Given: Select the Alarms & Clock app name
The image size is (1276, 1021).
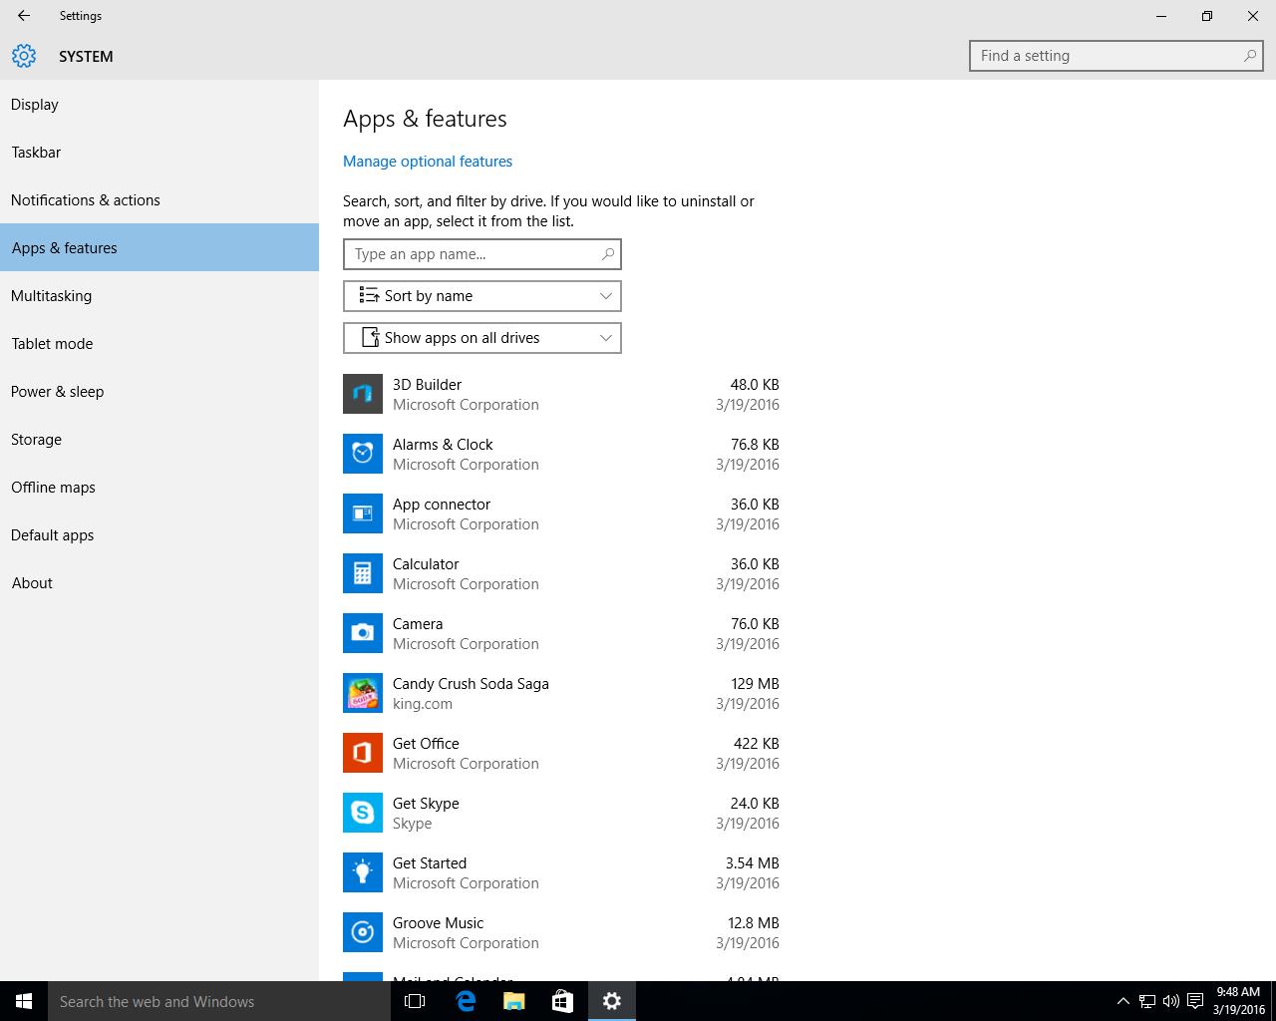Looking at the screenshot, I should click(x=443, y=445).
